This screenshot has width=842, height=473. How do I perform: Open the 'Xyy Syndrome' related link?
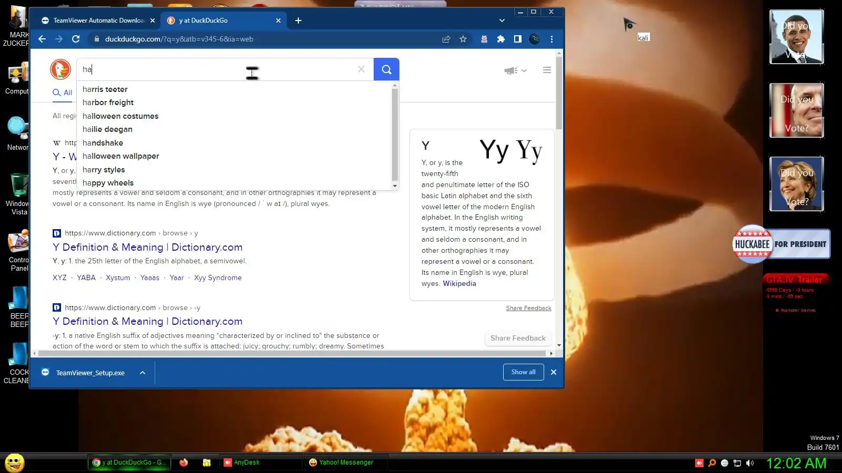point(218,278)
